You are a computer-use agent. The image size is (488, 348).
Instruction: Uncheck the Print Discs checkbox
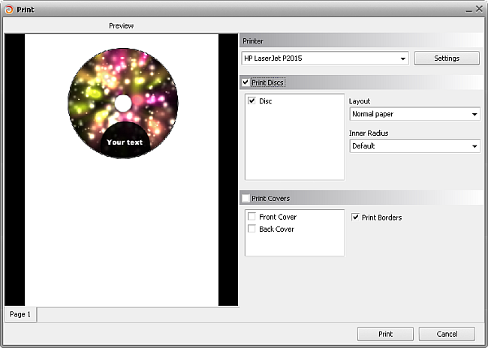pos(246,82)
